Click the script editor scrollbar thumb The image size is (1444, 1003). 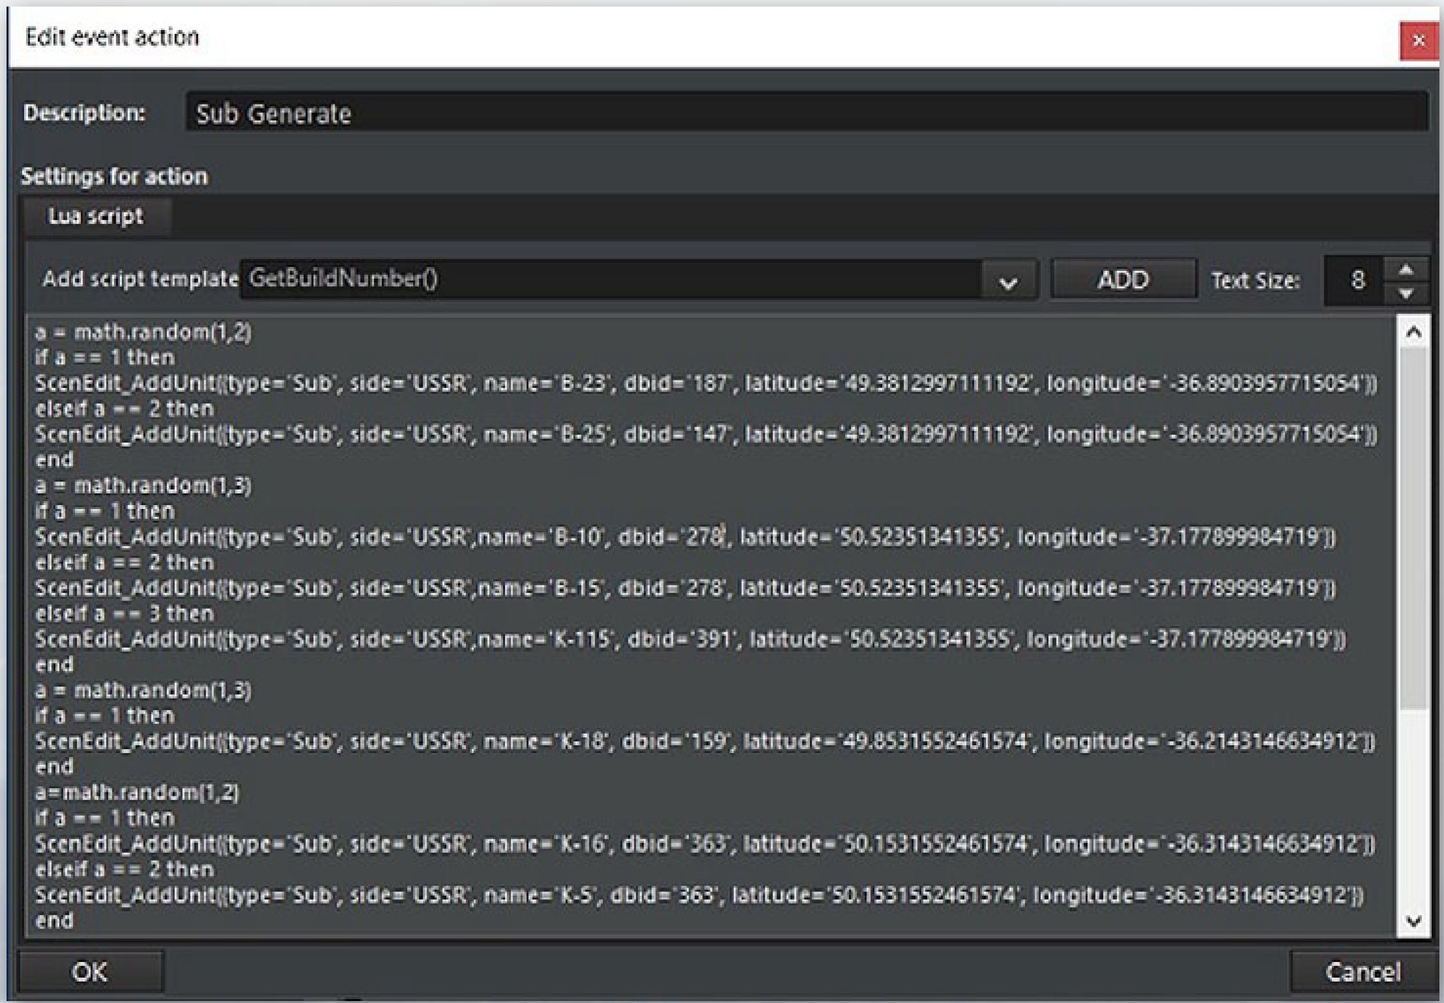(1413, 529)
